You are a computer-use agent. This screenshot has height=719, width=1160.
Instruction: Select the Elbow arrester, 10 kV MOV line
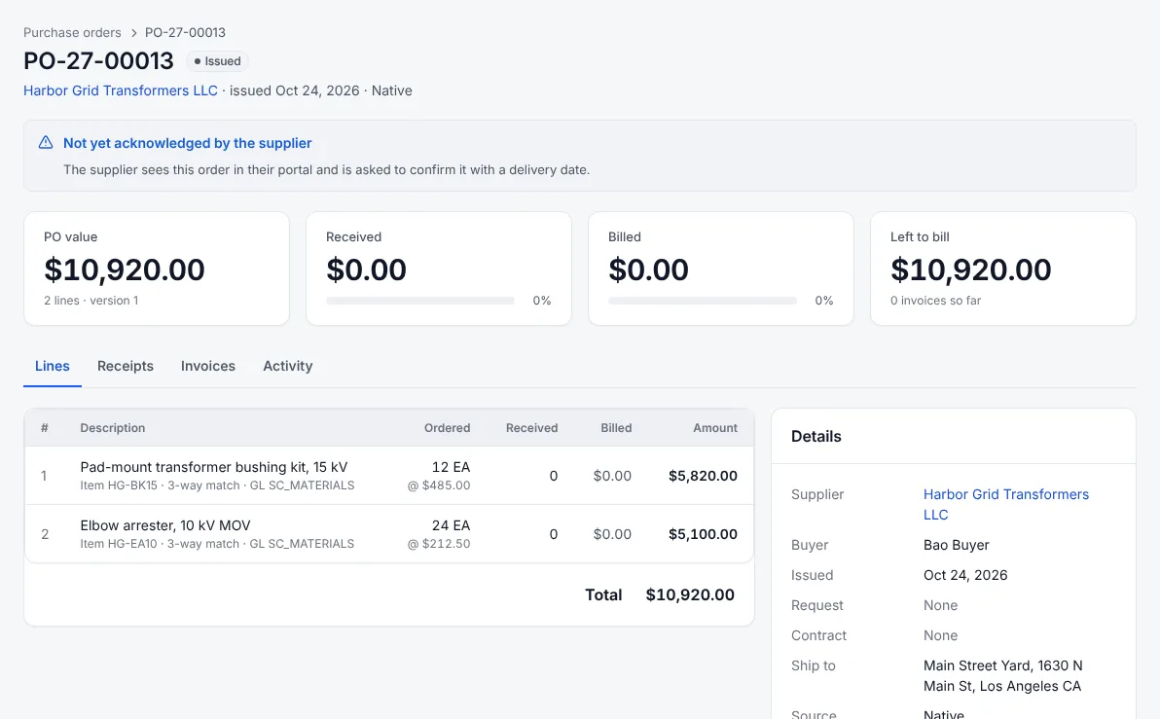pyautogui.click(x=389, y=534)
